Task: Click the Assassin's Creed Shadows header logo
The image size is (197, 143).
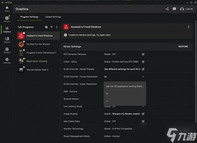Action: tap(66, 27)
